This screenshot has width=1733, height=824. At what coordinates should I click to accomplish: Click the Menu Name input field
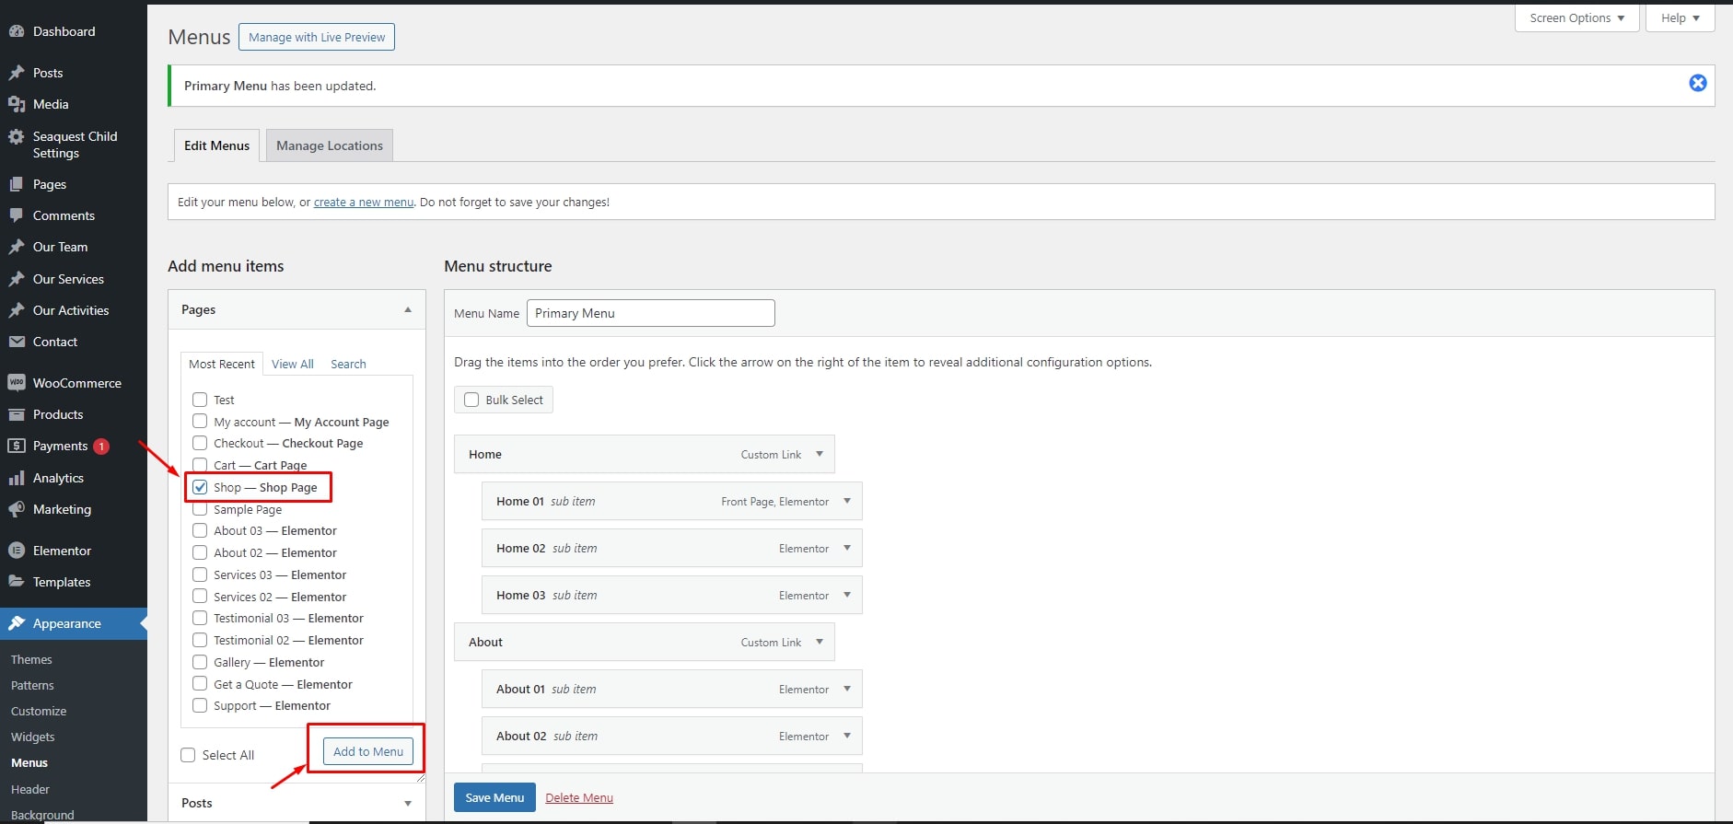tap(651, 313)
